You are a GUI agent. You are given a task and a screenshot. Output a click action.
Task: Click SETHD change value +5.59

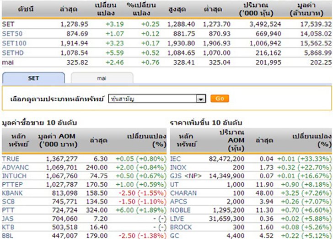115,53
